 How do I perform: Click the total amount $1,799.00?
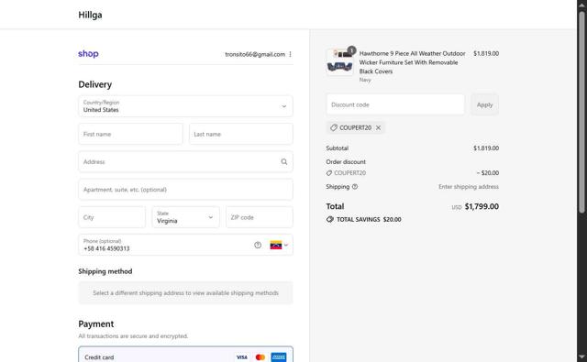point(482,206)
